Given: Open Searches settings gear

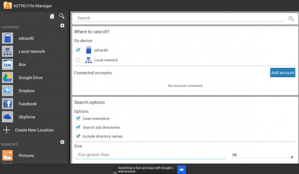Looking at the screenshot, I should point(62,142).
